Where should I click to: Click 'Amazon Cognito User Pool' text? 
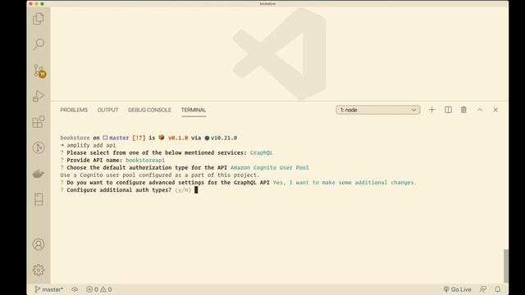click(270, 167)
